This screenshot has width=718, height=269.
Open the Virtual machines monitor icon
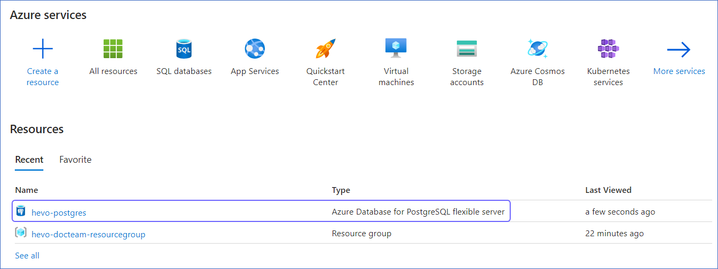pyautogui.click(x=396, y=49)
